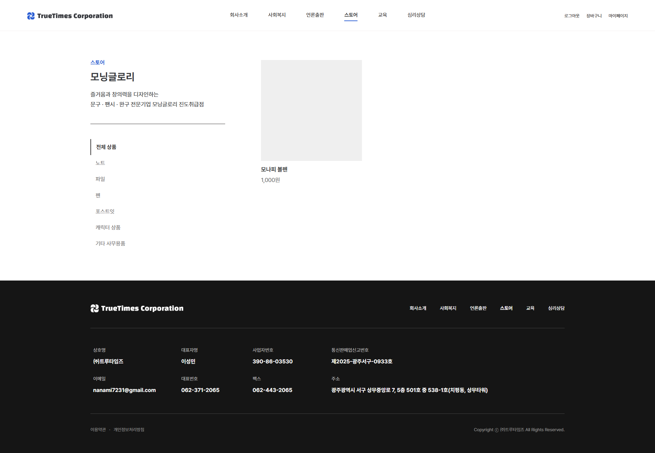655x453 pixels.
Task: Click the TrueTimes logo in the footer
Action: pos(136,308)
